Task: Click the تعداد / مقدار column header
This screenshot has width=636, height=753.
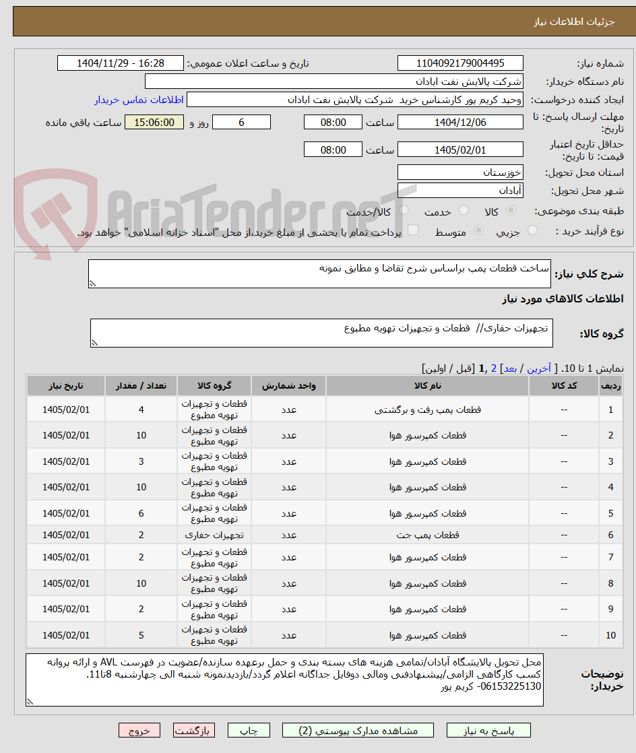Action: (141, 386)
